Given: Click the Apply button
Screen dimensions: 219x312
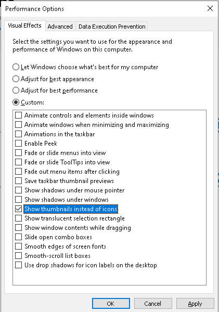Looking at the screenshot, I should (x=195, y=304).
